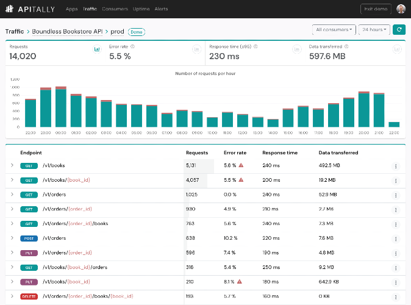The width and height of the screenshot is (411, 305).
Task: Open the three-dot menu for GET /v1/books
Action: (x=396, y=167)
